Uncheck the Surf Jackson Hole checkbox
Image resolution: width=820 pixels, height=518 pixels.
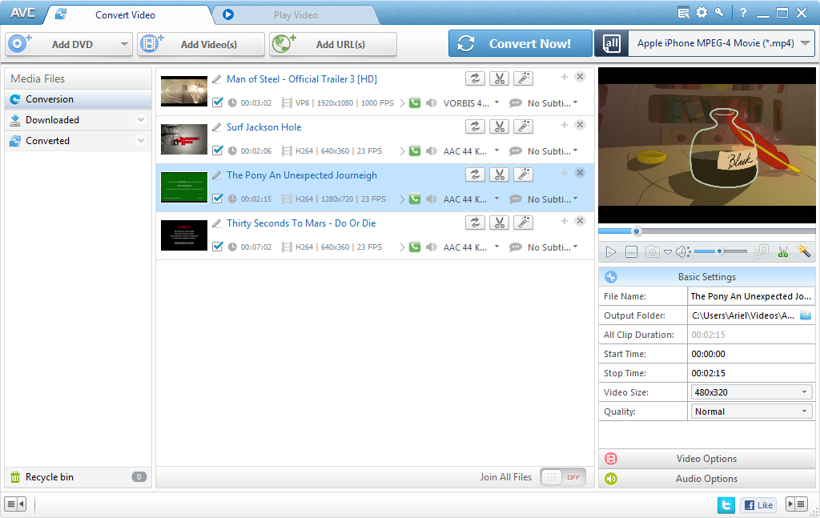tap(218, 151)
